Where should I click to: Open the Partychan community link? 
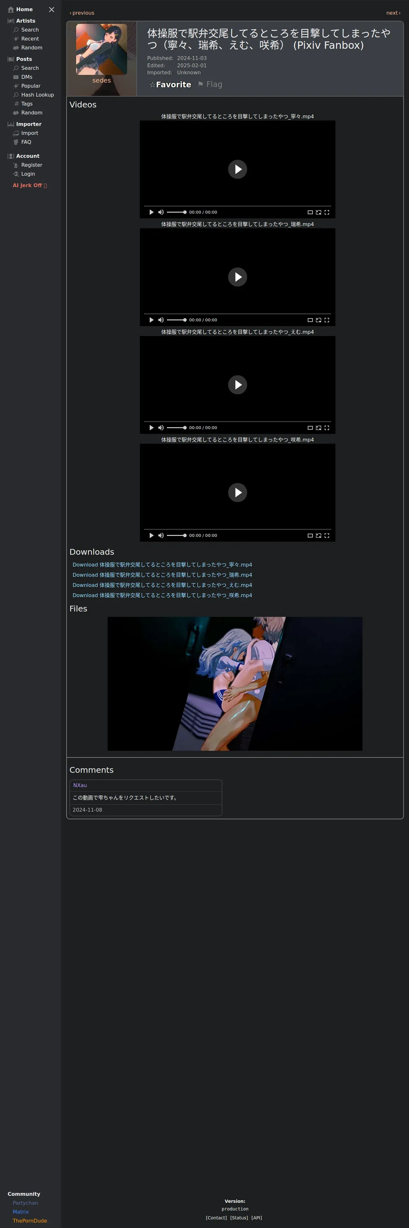pyautogui.click(x=25, y=1203)
